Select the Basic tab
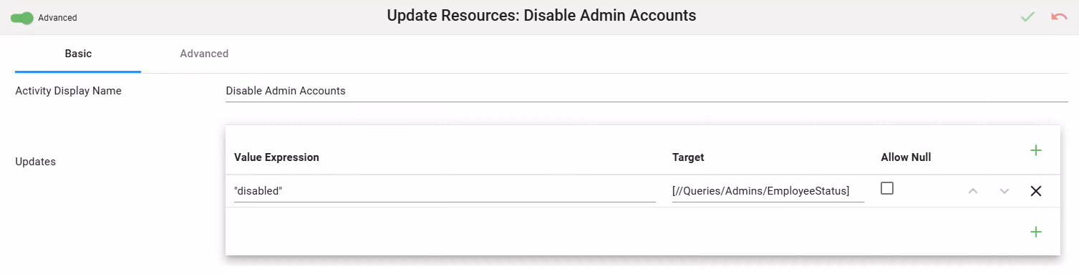Viewport: 1079px width, 274px height. (x=78, y=54)
